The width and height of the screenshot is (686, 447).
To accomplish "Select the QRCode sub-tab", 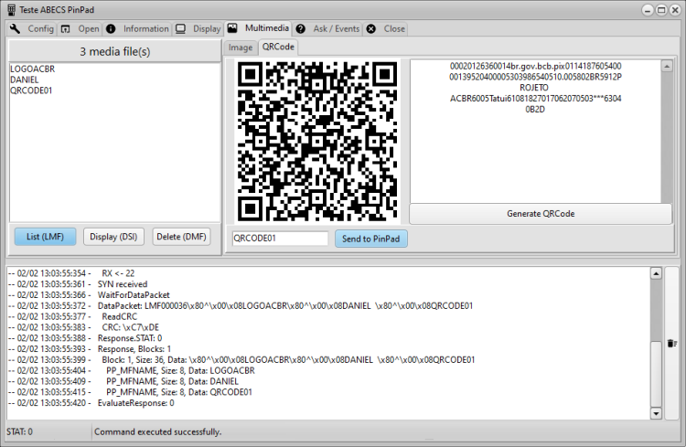I will pos(278,47).
